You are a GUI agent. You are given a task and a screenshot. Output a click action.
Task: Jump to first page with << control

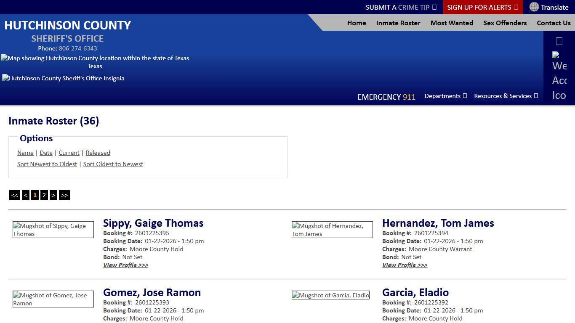[x=14, y=195]
